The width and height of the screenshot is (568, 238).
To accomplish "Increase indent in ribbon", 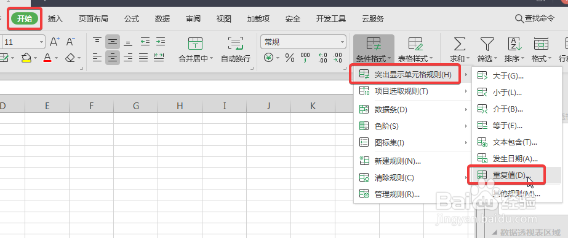I will (x=161, y=42).
